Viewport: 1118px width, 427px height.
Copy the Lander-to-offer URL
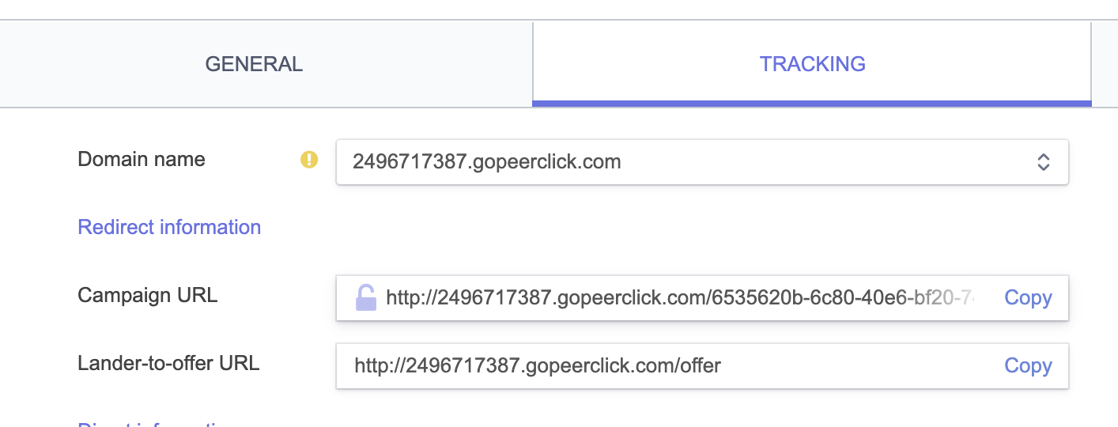[1028, 366]
